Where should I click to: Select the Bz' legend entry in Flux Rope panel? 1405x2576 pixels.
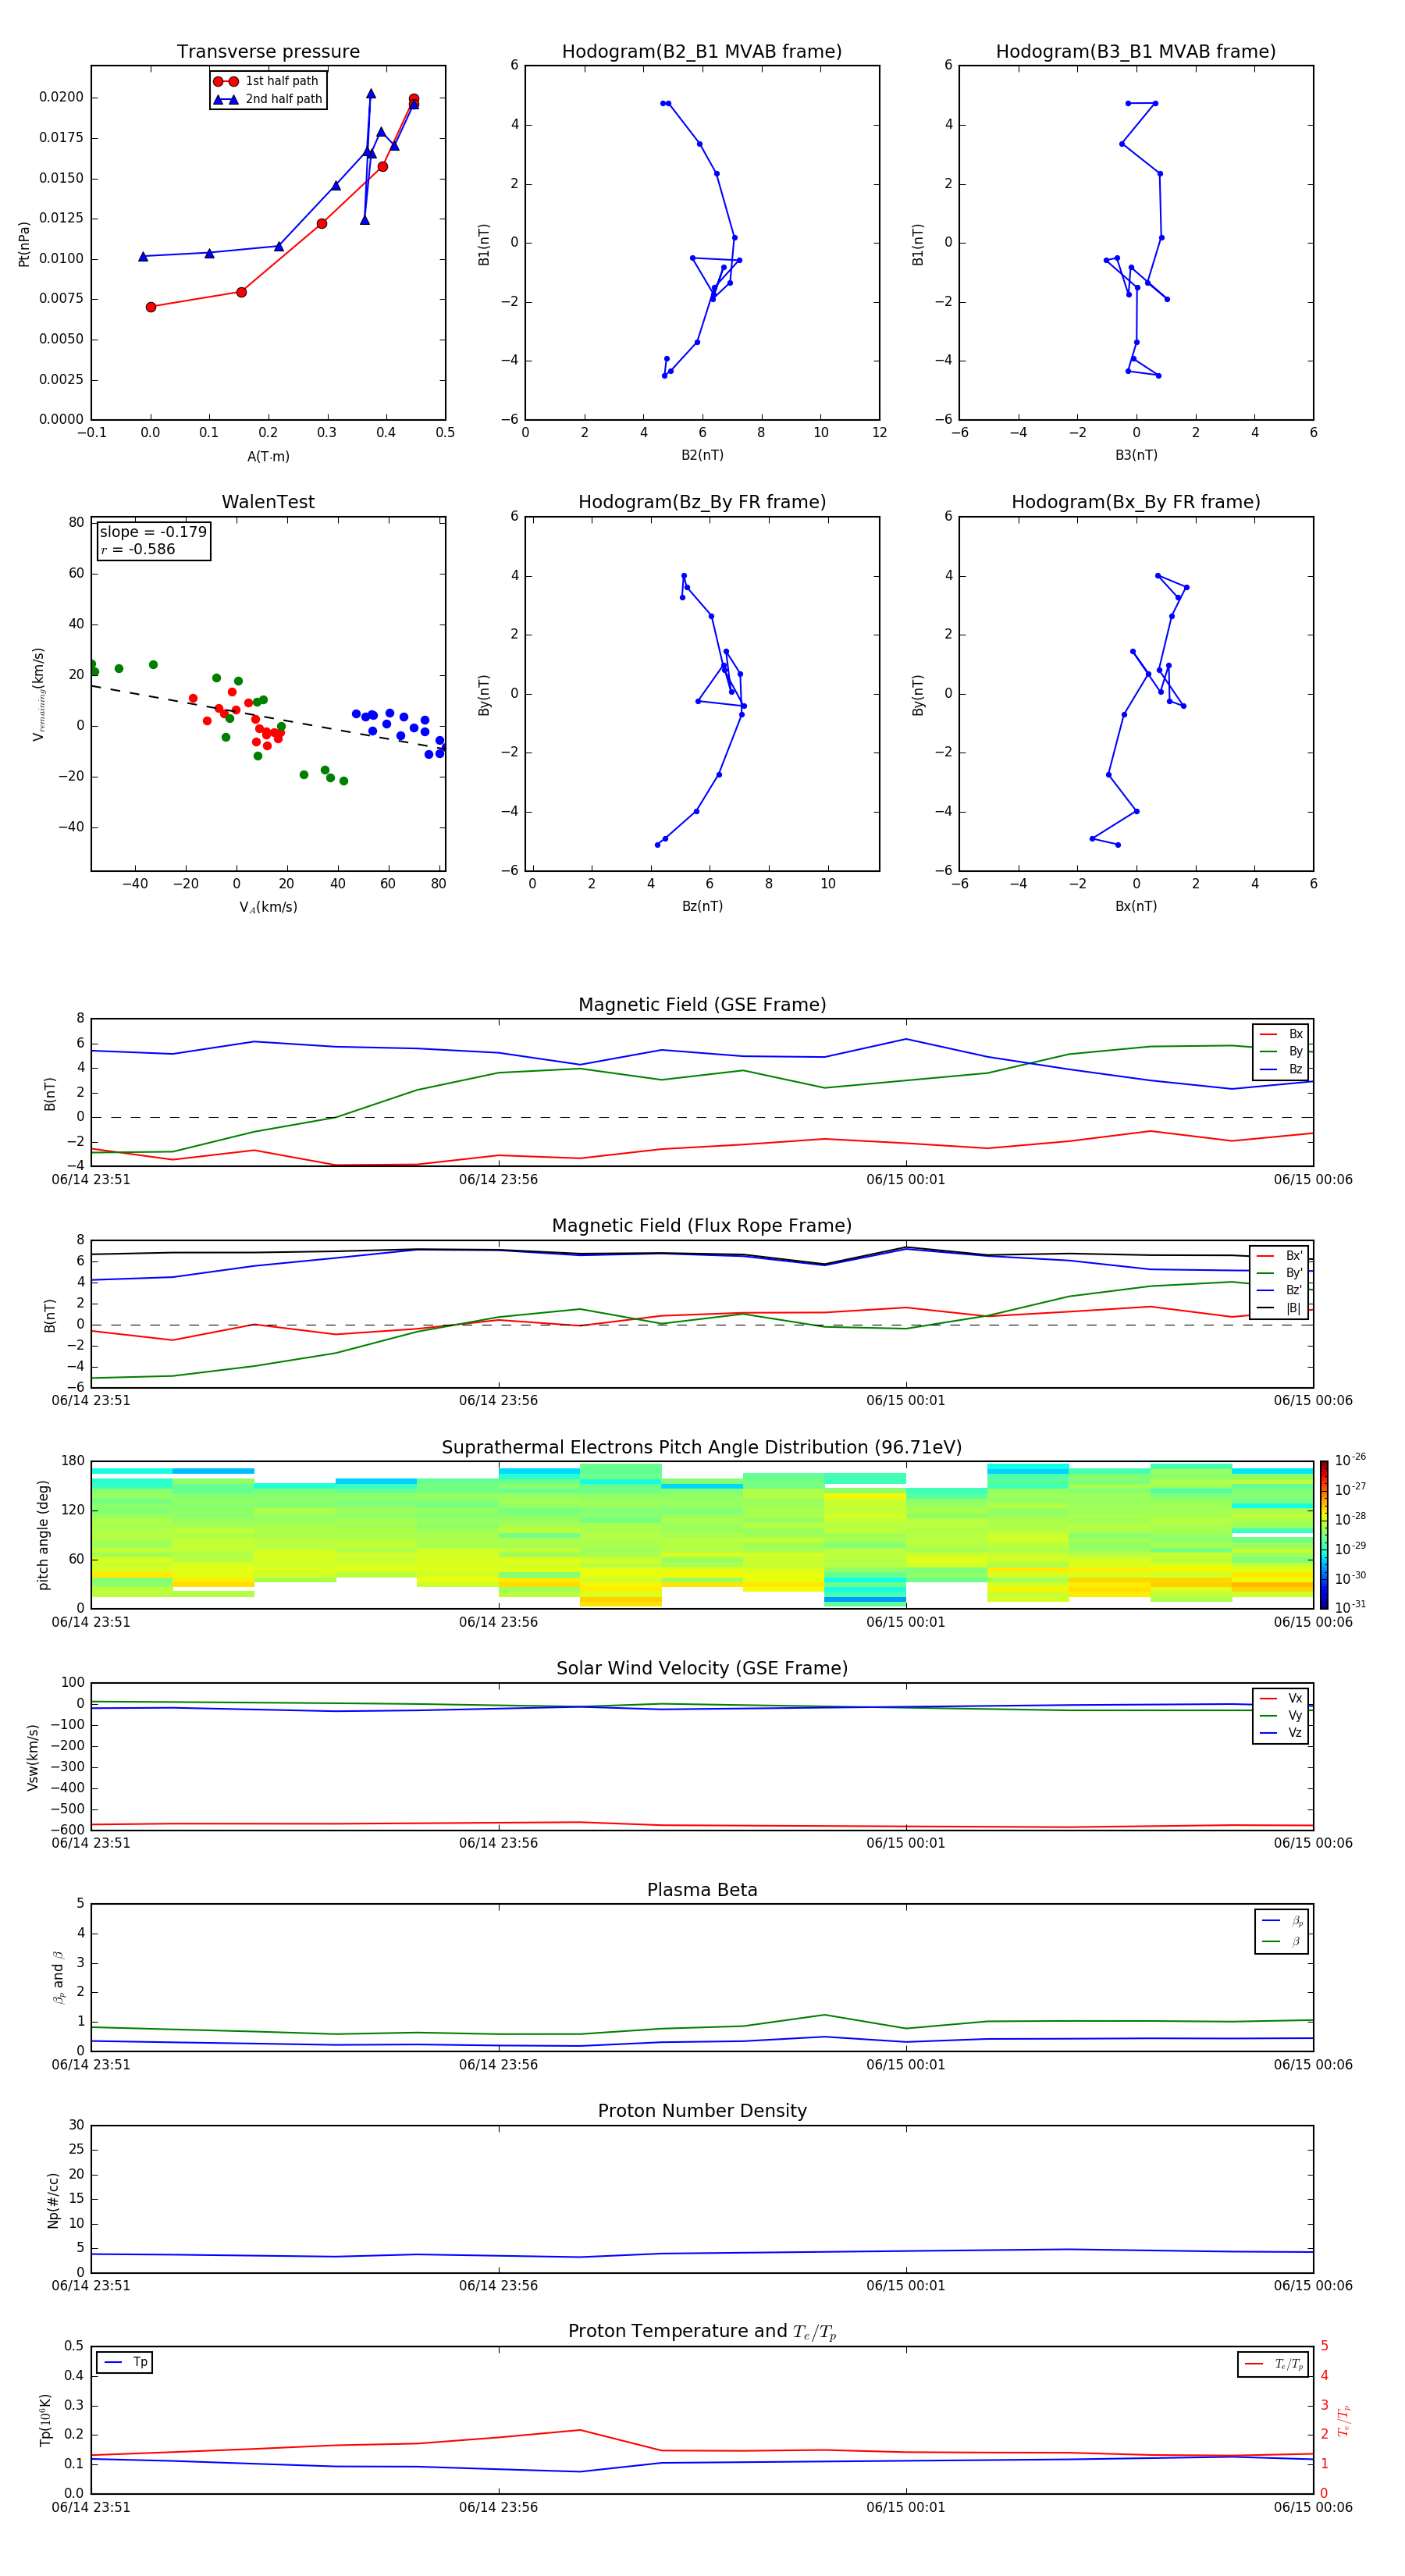[x=1280, y=1291]
